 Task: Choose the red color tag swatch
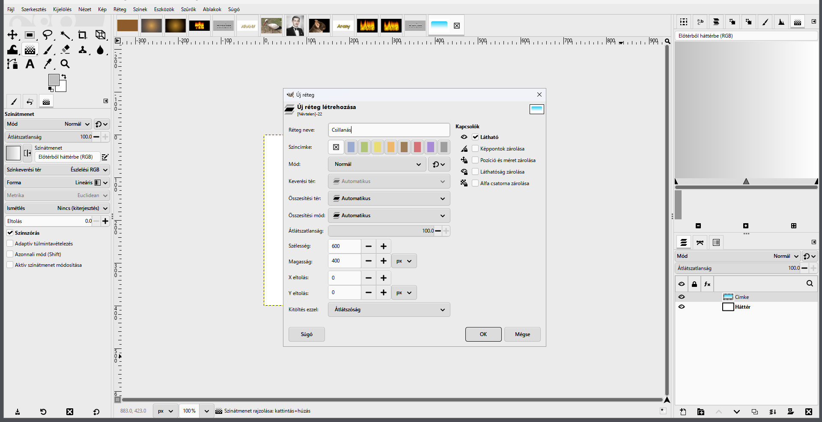pyautogui.click(x=417, y=147)
